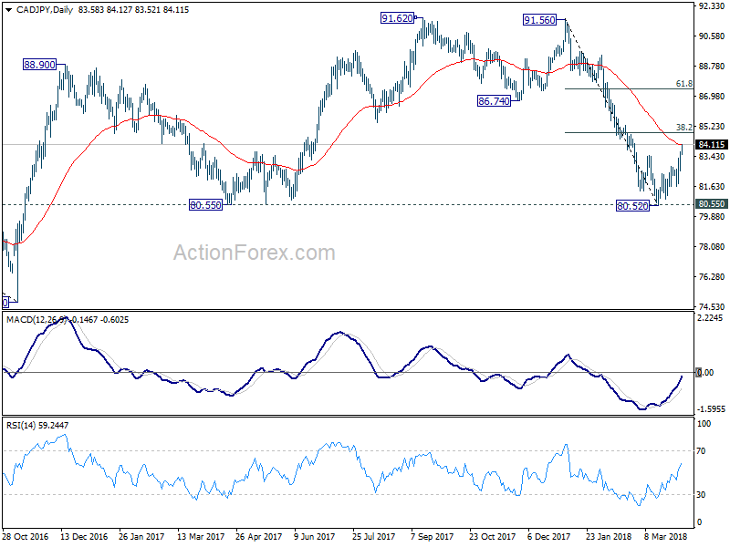Viewport: 730px width, 547px height.
Task: Select the MACD(12,26,9) indicator label
Action: click(36, 320)
